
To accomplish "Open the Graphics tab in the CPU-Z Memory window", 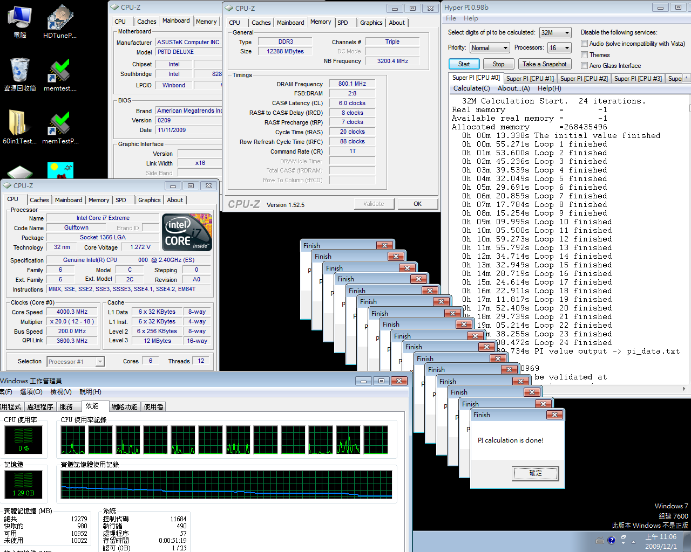I will tap(371, 23).
